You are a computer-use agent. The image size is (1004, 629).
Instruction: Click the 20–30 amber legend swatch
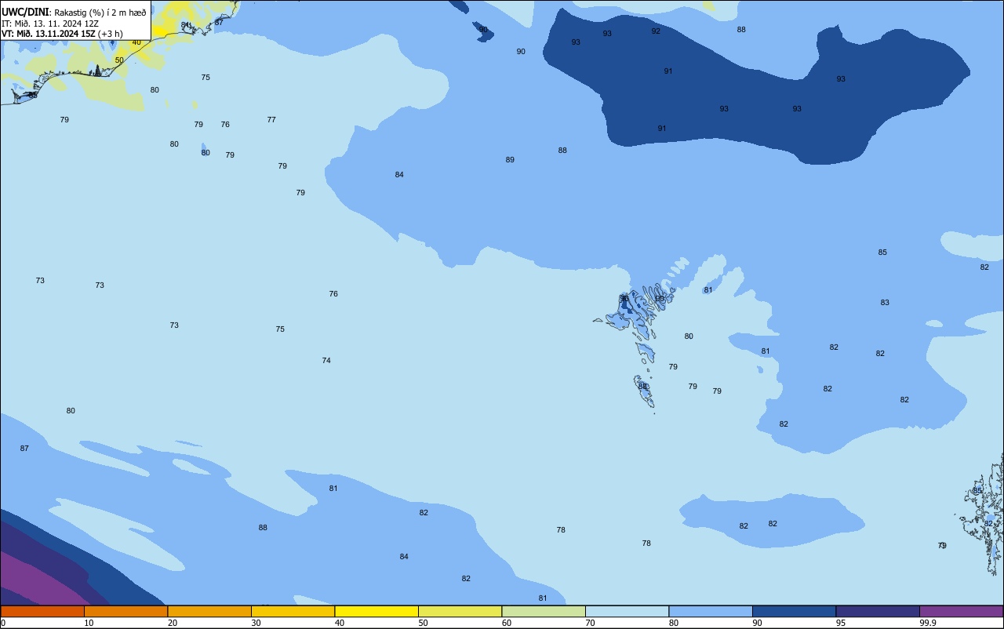(x=209, y=611)
